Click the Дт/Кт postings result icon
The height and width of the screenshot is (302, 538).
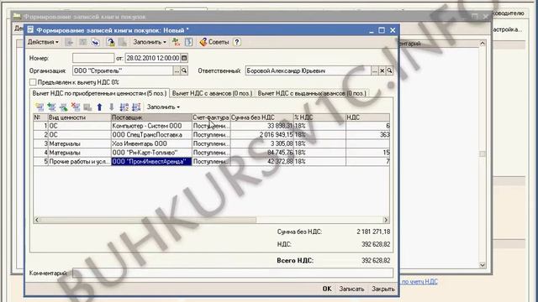click(176, 42)
